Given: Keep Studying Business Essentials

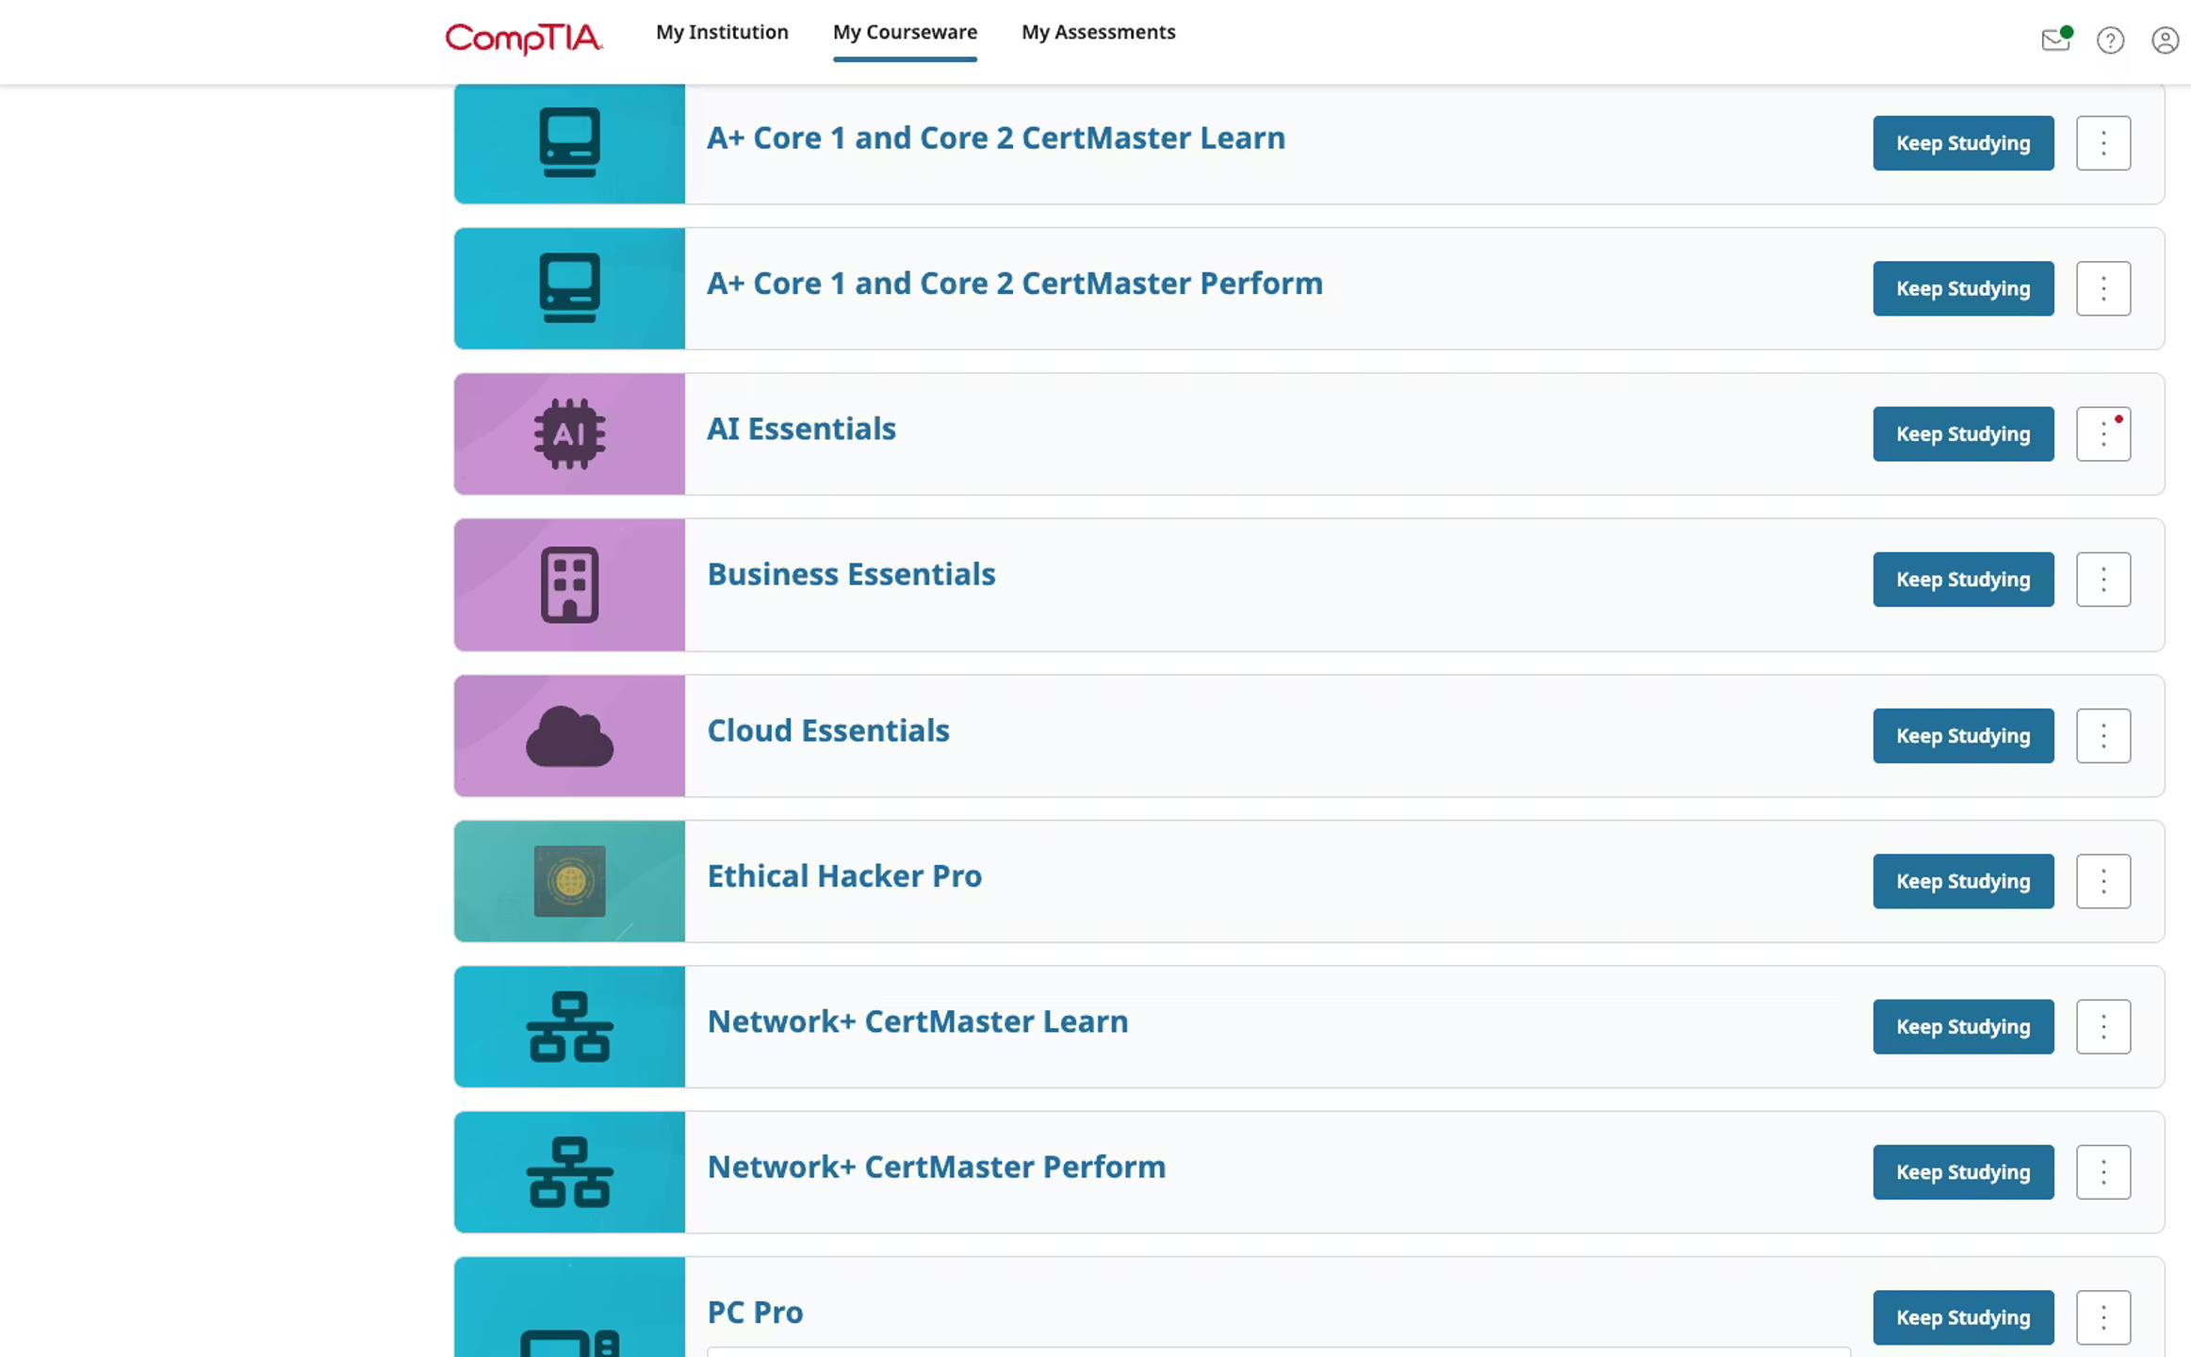Looking at the screenshot, I should [x=1963, y=580].
